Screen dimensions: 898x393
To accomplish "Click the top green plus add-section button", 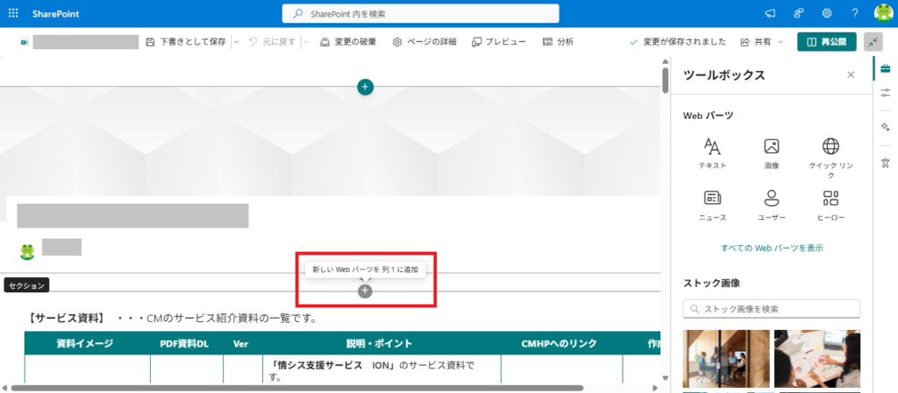I will click(x=366, y=87).
